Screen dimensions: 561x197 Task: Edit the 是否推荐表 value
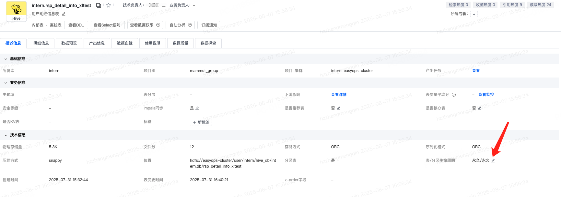click(338, 108)
